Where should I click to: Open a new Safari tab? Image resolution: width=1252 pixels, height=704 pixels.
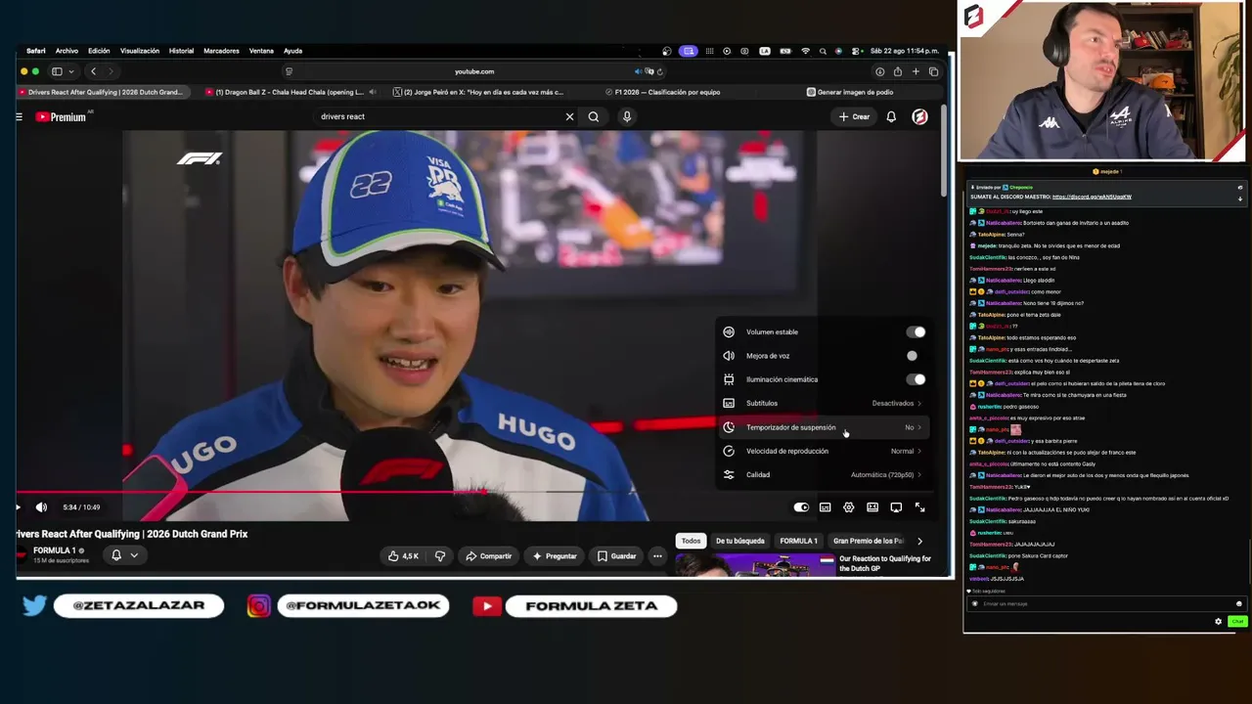[916, 71]
